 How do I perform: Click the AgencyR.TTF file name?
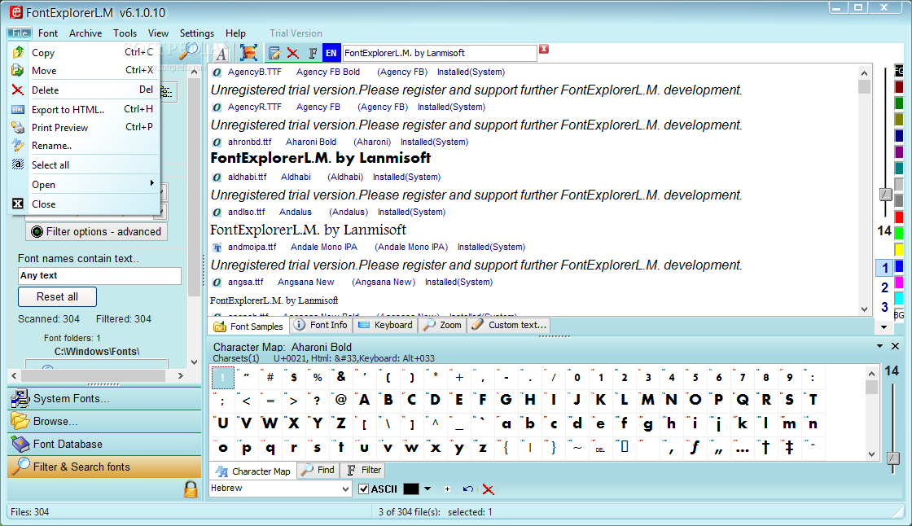click(254, 107)
